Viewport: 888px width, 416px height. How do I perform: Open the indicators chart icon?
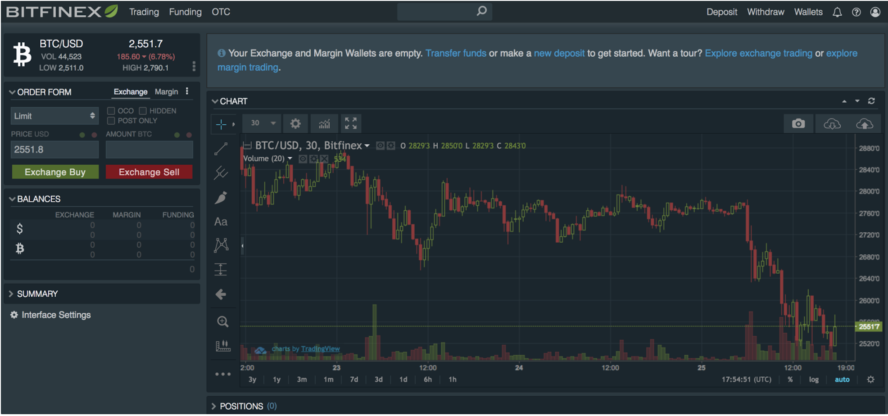324,123
